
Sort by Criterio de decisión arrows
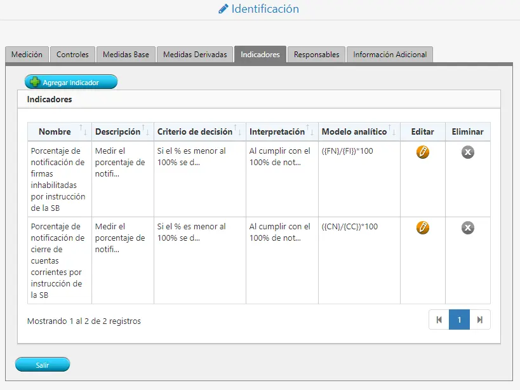(237, 130)
